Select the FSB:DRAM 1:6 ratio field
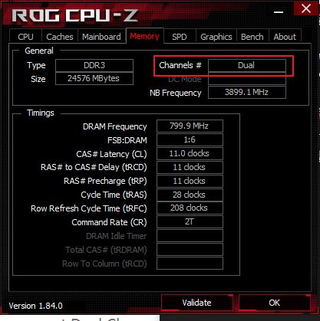 [190, 139]
